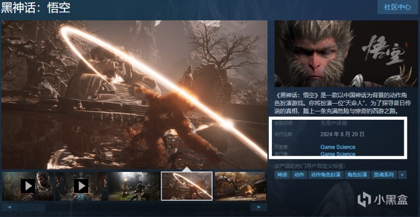Open publisher link Game Science next to 发行商

coord(338,154)
